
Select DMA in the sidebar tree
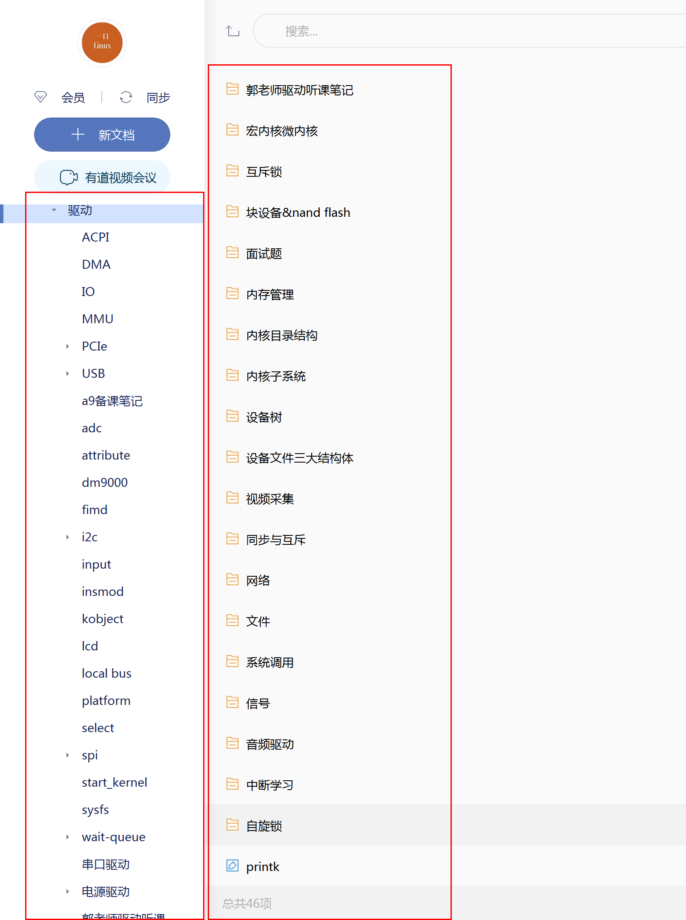click(x=96, y=264)
